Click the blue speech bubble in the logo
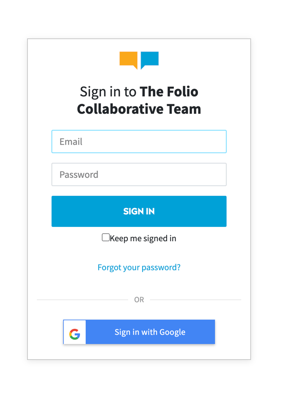Viewport: 283px width, 416px height. coord(150,60)
